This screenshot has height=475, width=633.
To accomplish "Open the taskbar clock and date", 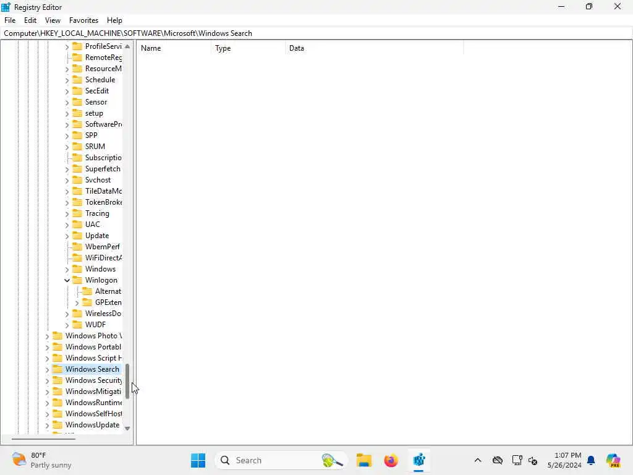I will 564,460.
